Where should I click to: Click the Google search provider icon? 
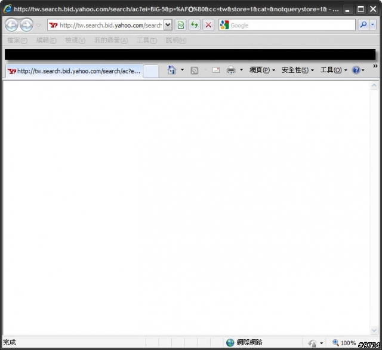[224, 25]
